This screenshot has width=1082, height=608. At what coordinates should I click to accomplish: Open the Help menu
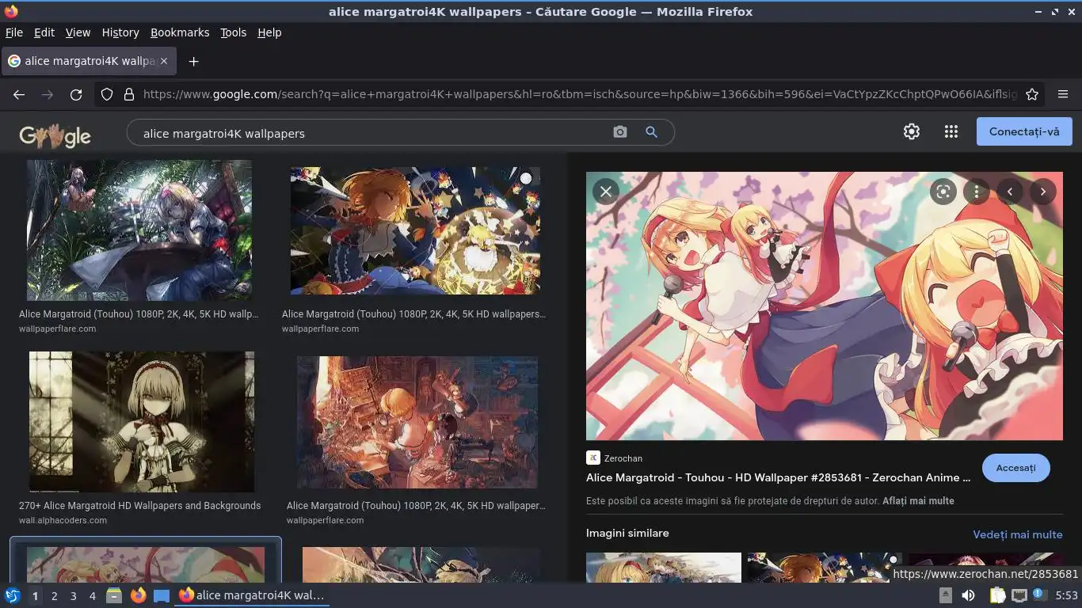click(269, 32)
